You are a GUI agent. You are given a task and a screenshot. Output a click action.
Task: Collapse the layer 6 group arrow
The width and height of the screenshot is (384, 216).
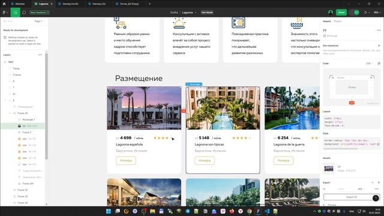5,100
